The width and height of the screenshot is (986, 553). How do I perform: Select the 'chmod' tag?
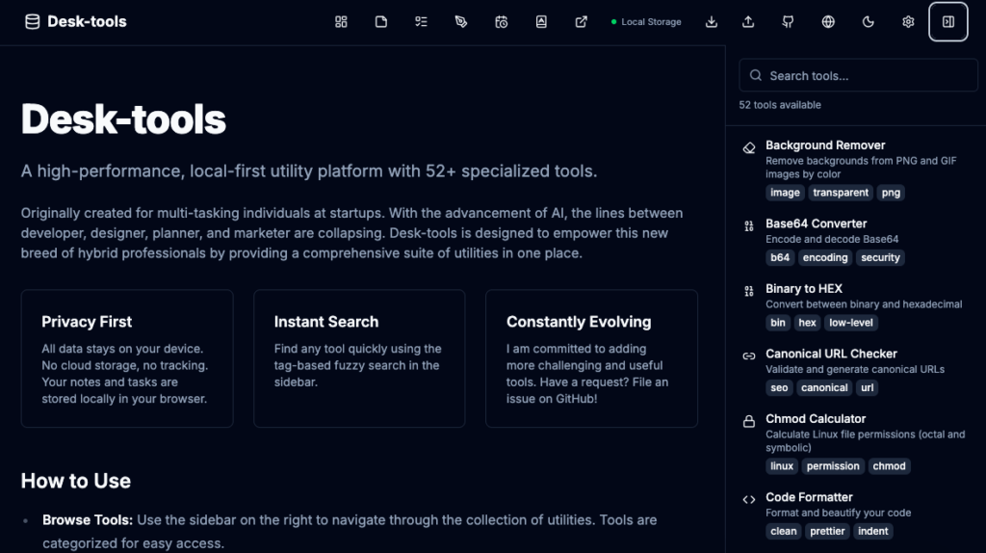pyautogui.click(x=889, y=466)
